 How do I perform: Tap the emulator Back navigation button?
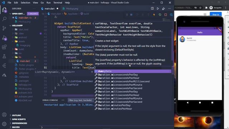coord(187,102)
